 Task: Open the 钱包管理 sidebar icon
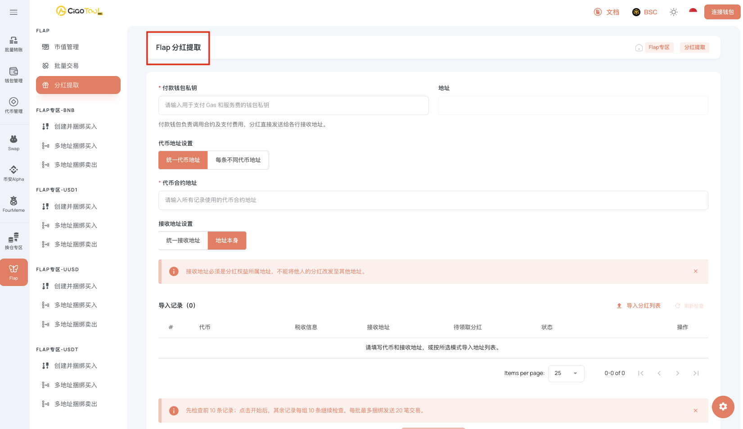[14, 75]
